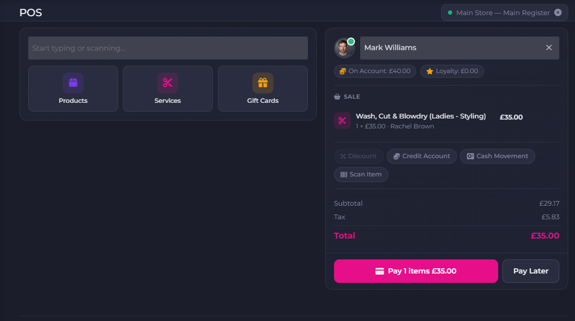Click Mark Williams's avatar photo
Viewport: 575px width, 321px height.
coord(343,47)
